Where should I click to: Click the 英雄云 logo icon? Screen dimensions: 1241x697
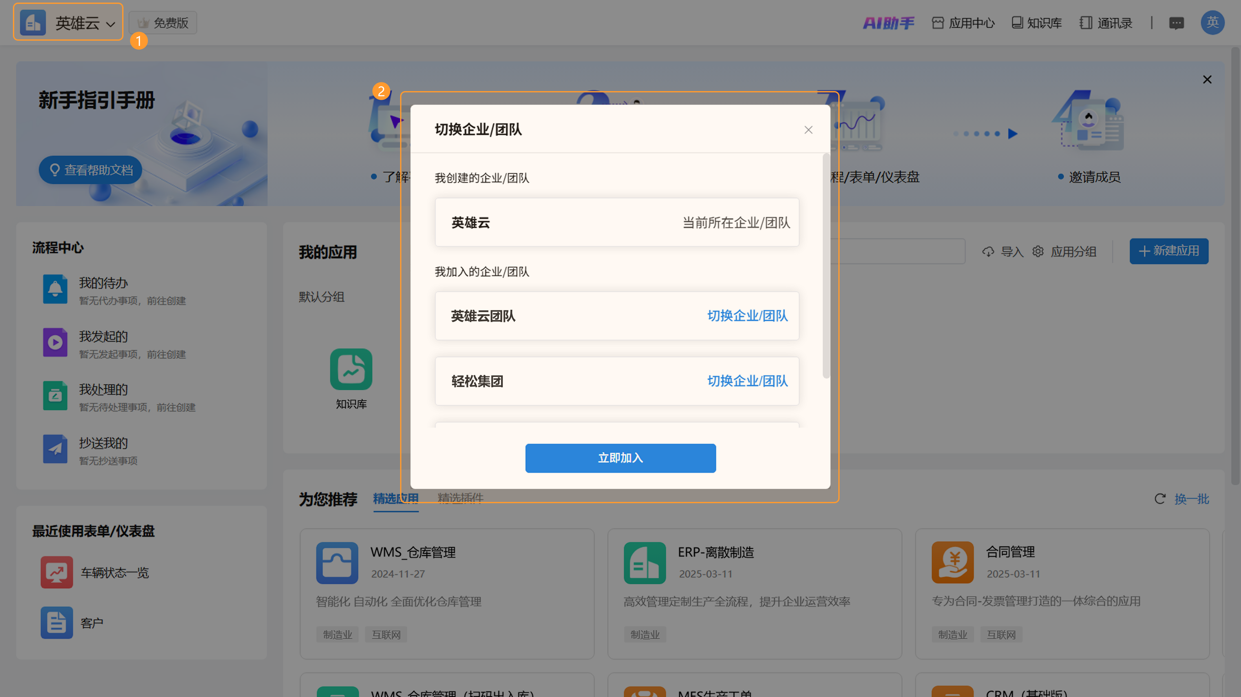point(33,22)
